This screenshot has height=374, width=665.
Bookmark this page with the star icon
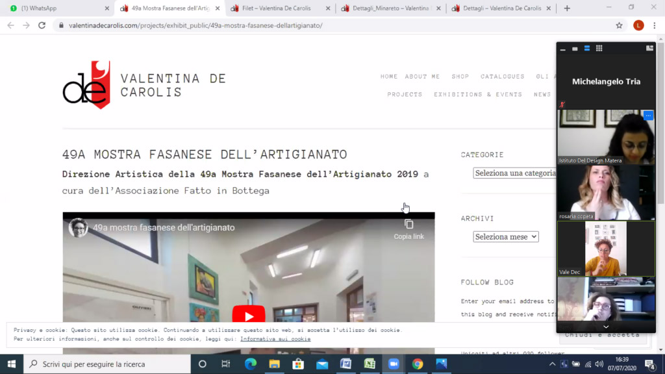619,25
